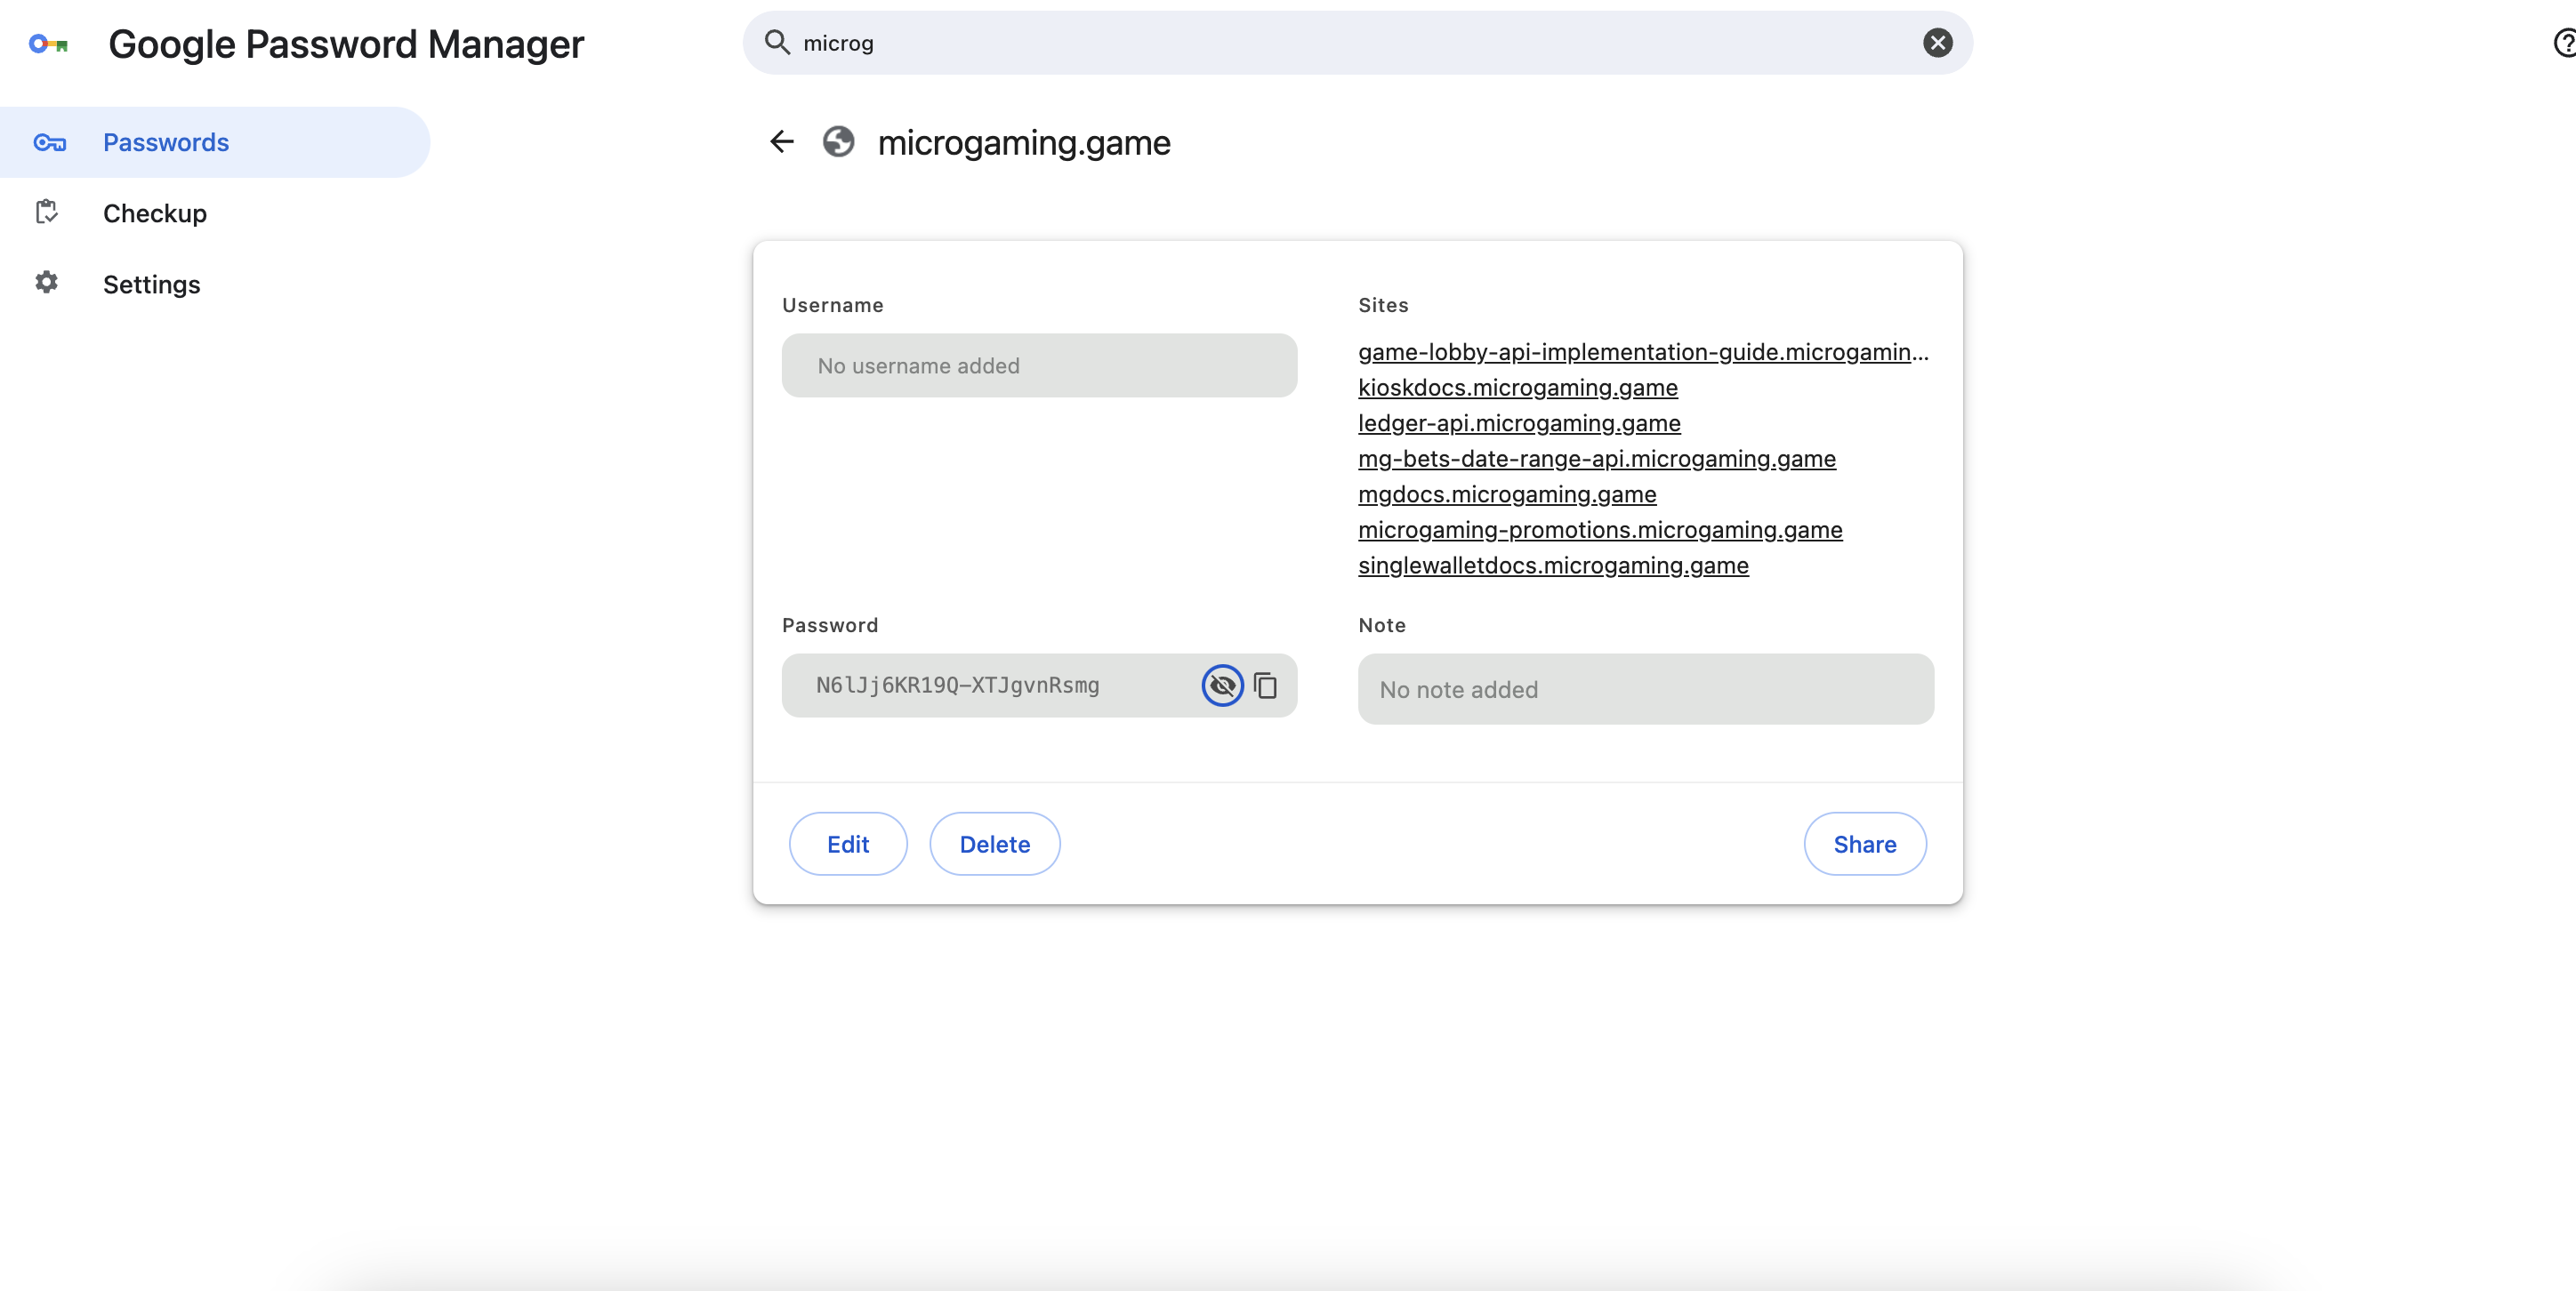Click the back arrow next to microgaming.game
This screenshot has height=1291, width=2576.
[781, 142]
